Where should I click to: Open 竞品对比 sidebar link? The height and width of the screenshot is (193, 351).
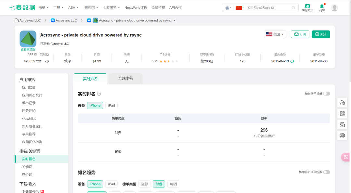click(x=29, y=119)
